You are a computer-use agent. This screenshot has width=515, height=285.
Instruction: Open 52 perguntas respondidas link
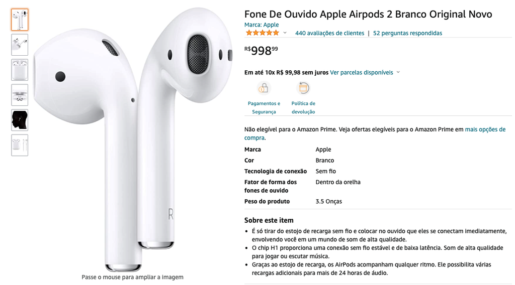[x=407, y=33]
